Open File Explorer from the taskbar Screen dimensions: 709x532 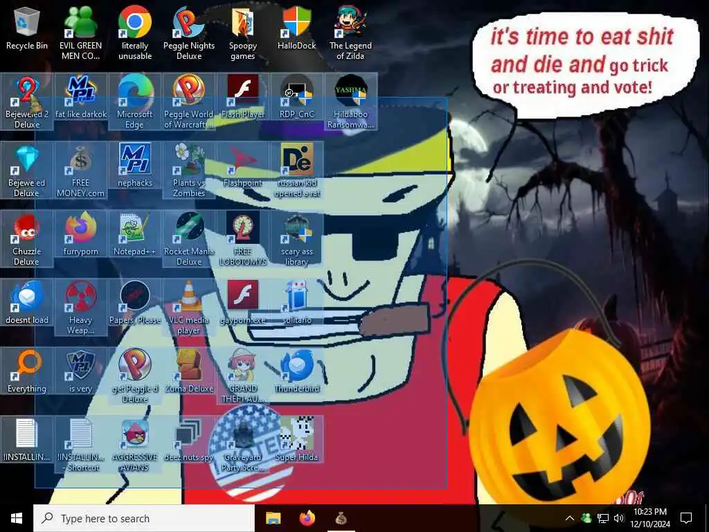(x=273, y=518)
